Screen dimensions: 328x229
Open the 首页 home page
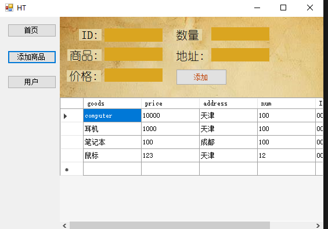(x=32, y=30)
